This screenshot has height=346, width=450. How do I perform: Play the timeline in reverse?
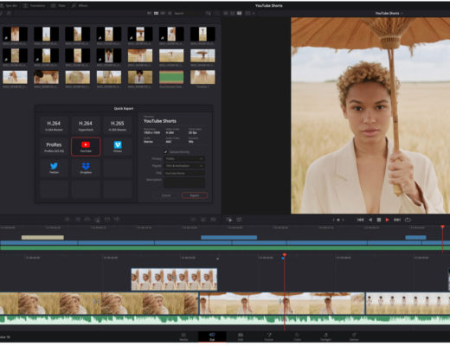click(370, 220)
